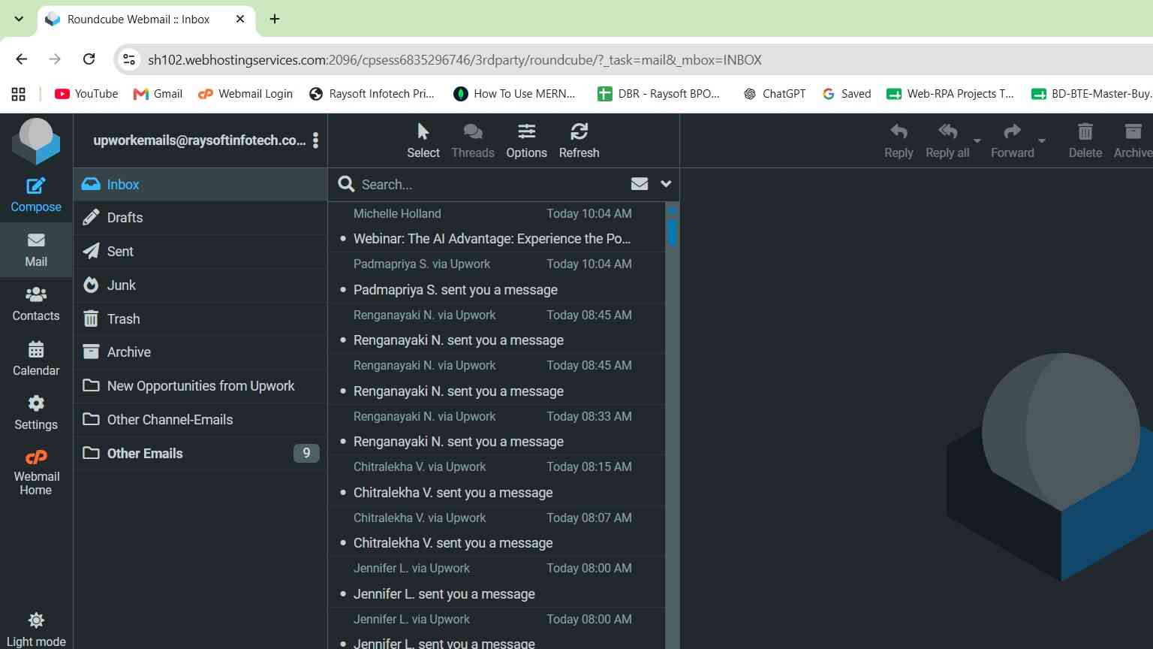Open the Sent folder
Image resolution: width=1153 pixels, height=649 pixels.
pos(200,252)
